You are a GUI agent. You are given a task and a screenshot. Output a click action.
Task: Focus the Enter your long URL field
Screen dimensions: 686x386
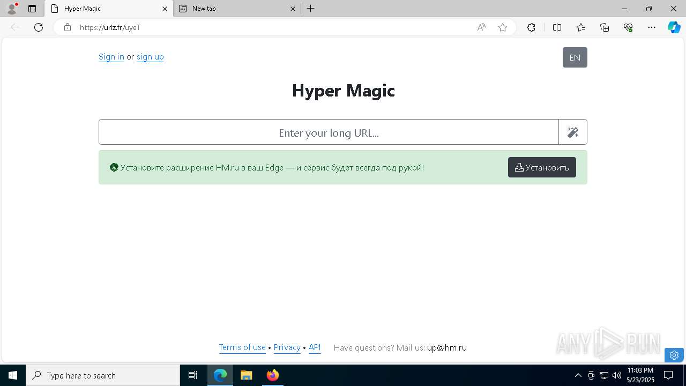click(x=329, y=132)
